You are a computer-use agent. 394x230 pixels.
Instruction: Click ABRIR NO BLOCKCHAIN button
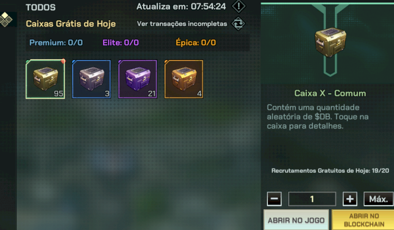363,220
